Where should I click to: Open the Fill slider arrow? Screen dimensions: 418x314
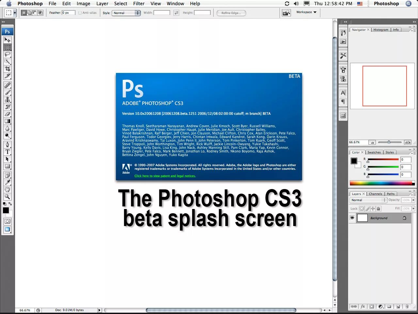(x=413, y=208)
